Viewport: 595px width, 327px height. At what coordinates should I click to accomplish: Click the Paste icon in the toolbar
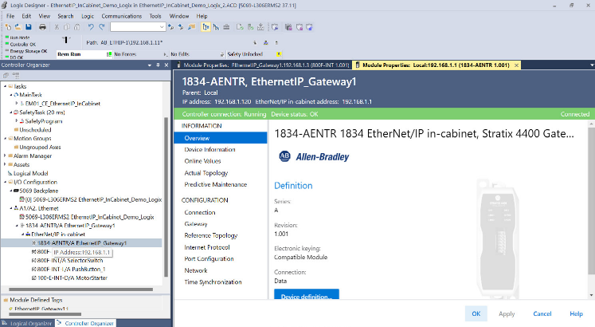click(x=77, y=27)
